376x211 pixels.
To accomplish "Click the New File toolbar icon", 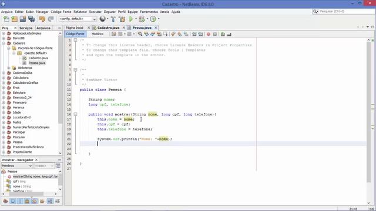I will click(6, 19).
